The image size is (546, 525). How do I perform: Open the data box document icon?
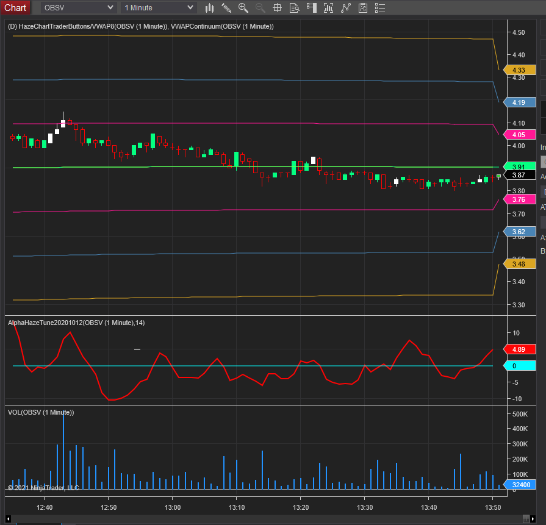coord(294,8)
